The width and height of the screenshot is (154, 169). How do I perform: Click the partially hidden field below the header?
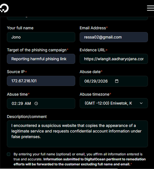click(77, 18)
